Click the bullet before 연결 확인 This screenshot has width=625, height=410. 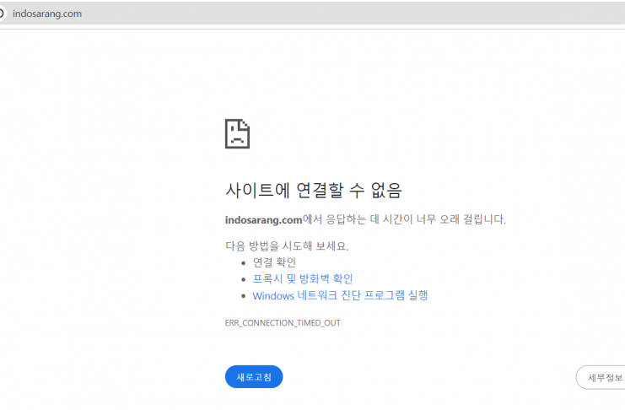point(243,263)
